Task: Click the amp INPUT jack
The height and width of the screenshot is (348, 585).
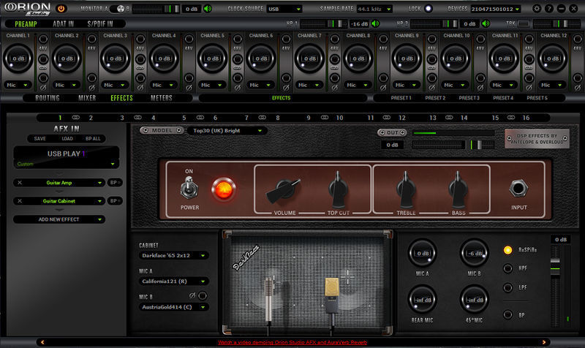Action: pyautogui.click(x=518, y=189)
